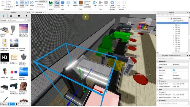Enable the Join Surfaces checkbox

point(36,7)
